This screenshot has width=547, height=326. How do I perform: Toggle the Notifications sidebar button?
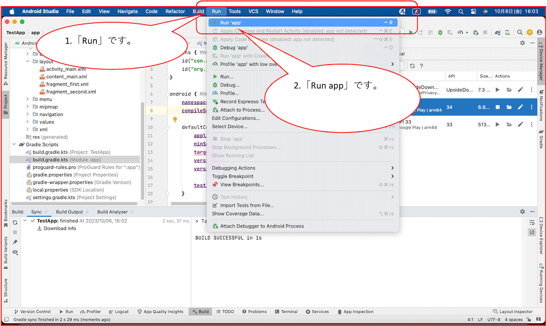(541, 106)
